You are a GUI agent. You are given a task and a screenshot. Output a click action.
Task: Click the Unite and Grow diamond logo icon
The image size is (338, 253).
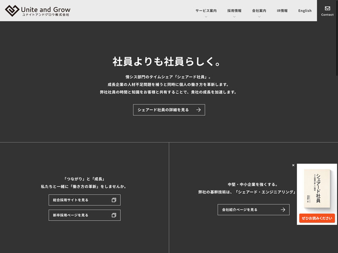(12, 11)
